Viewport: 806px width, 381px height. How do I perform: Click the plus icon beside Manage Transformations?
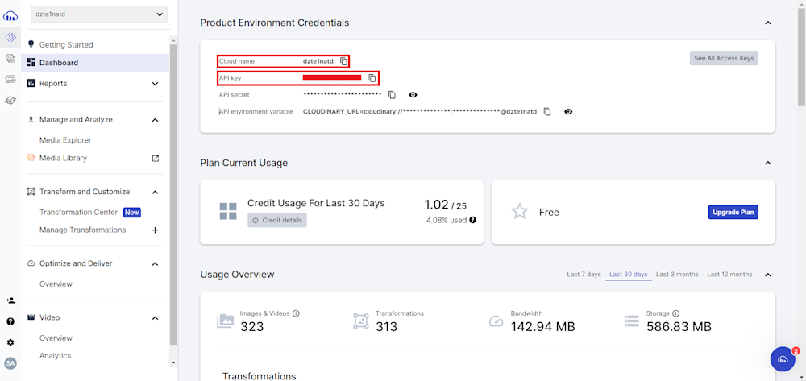156,230
